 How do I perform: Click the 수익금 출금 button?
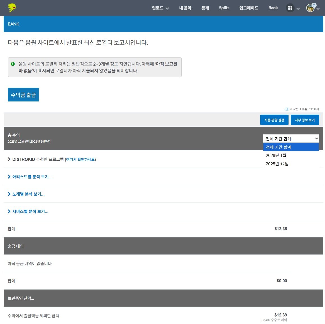point(24,95)
